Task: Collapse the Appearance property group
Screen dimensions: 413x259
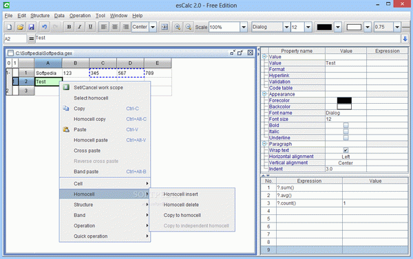Action: pyautogui.click(x=264, y=93)
